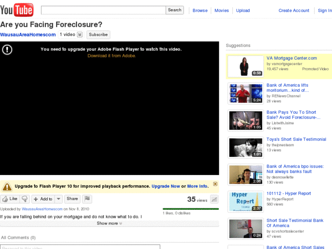Viewport: 332px width, 249px height.
Task: Open 101112 - Hyper Report thumbnail
Action: click(x=246, y=201)
